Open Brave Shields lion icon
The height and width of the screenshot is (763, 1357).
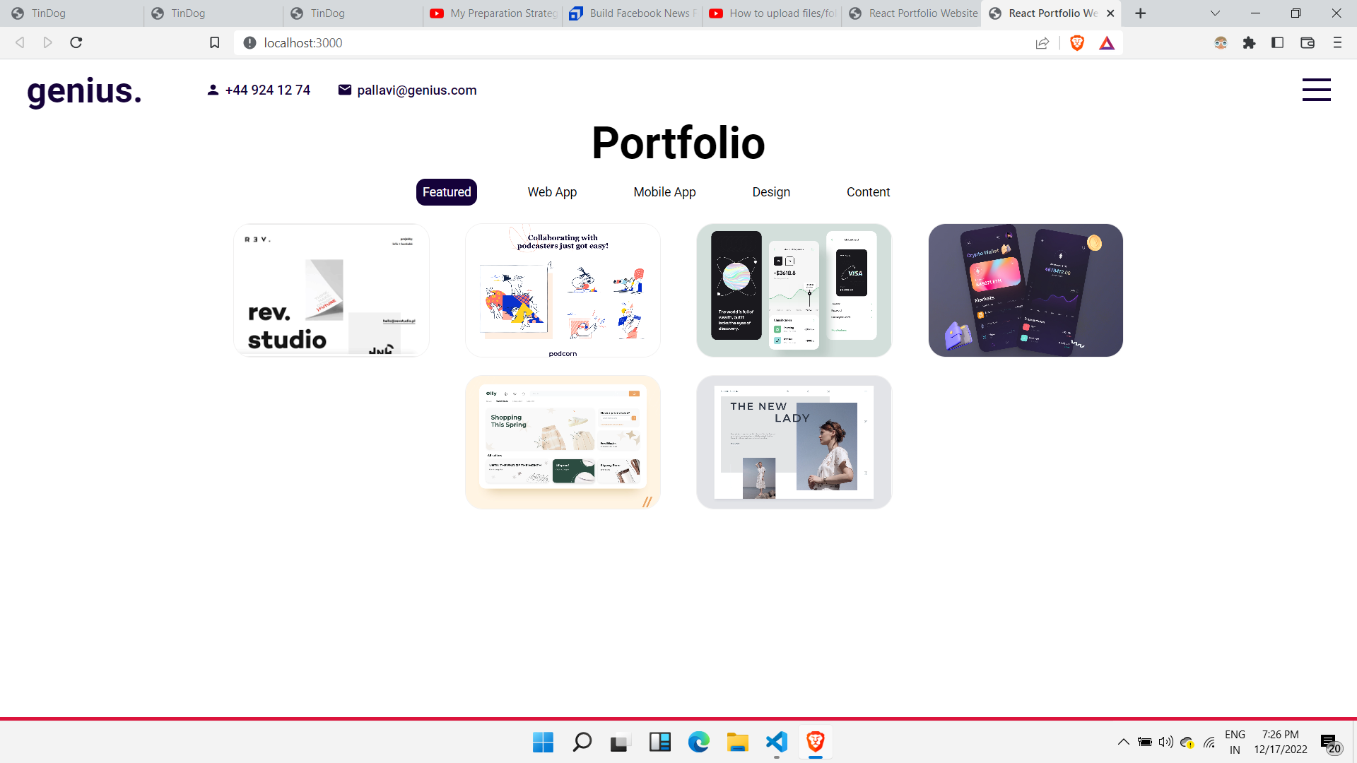[1077, 43]
